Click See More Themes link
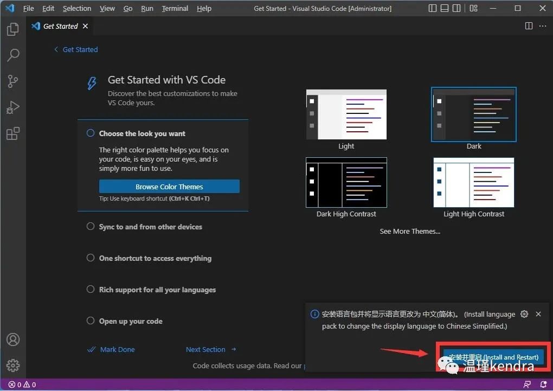This screenshot has width=553, height=391. 410,232
